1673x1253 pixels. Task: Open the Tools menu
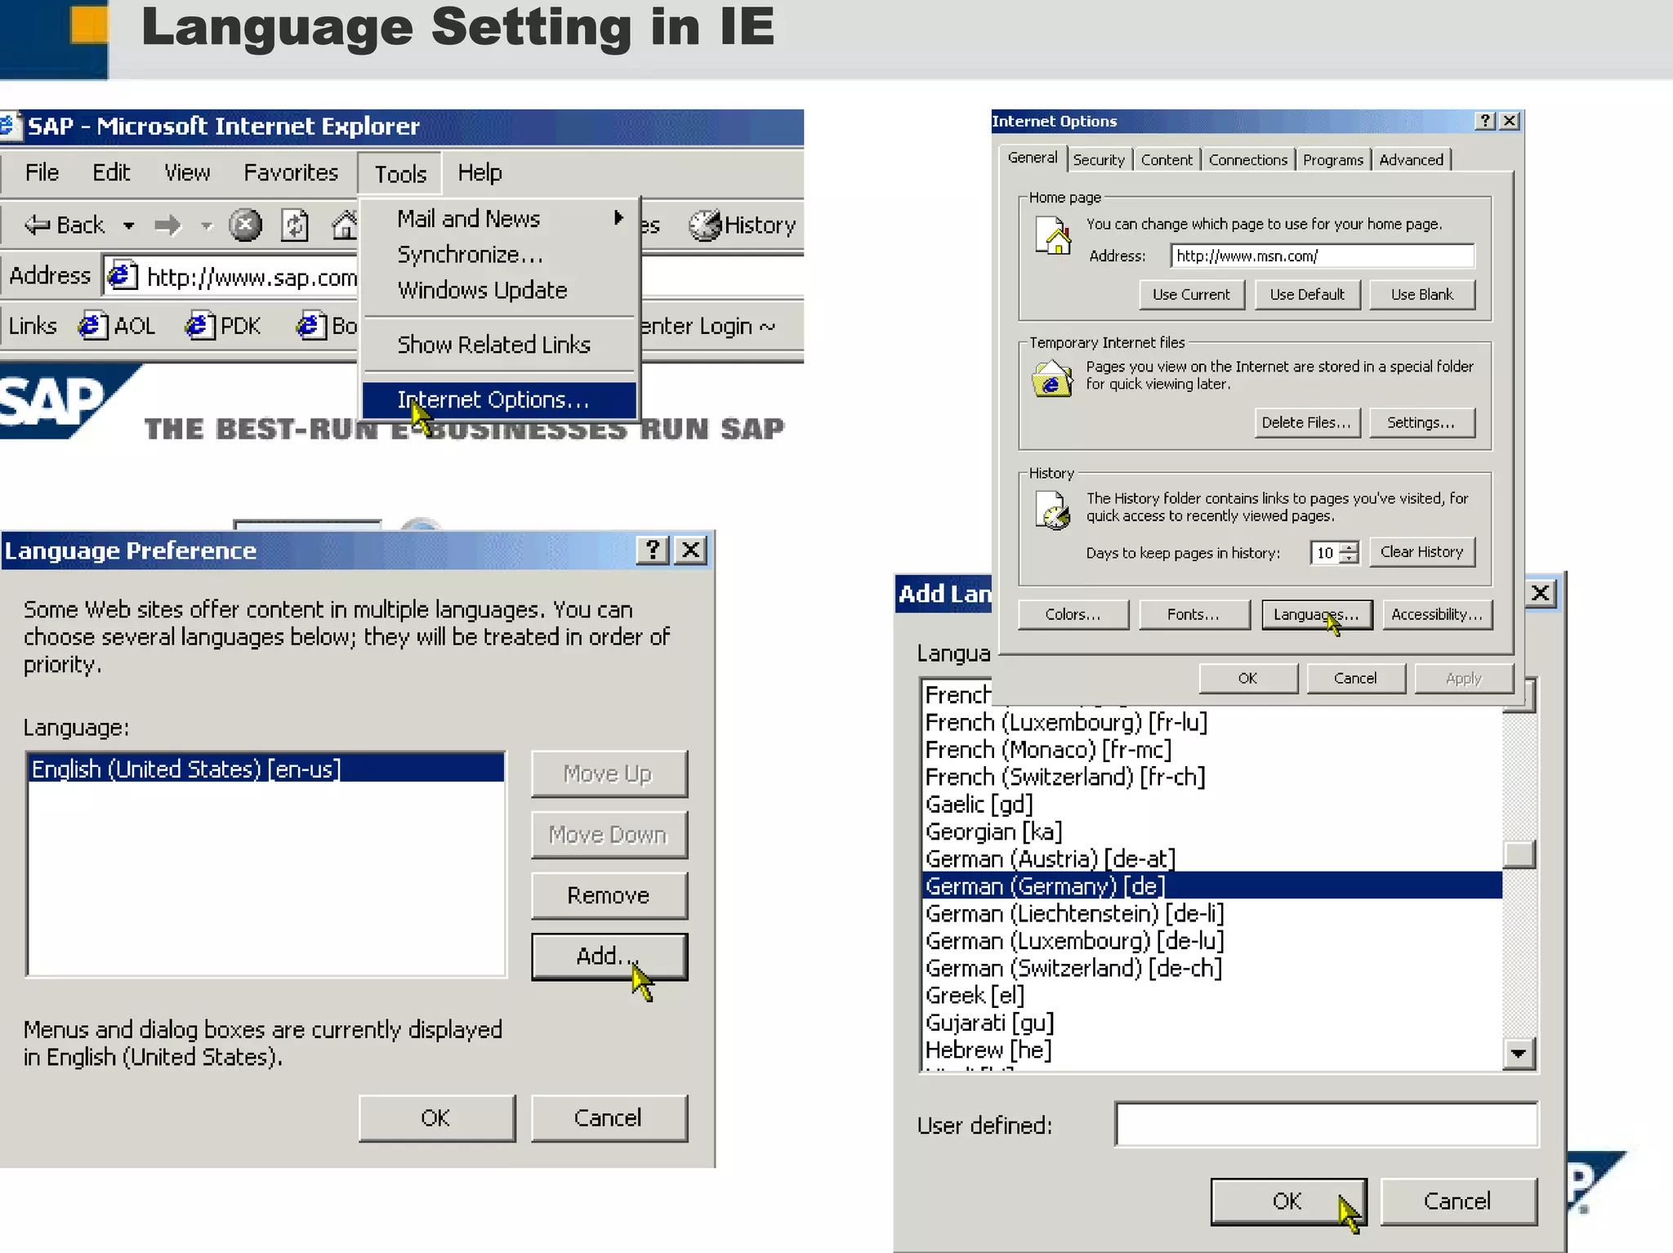click(x=400, y=174)
